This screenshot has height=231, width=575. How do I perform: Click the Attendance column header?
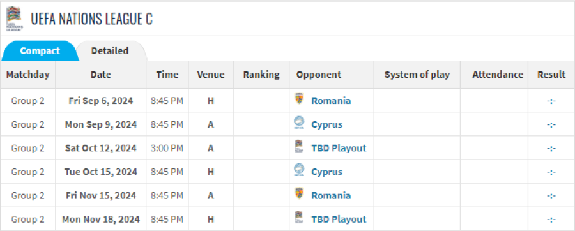coord(498,75)
